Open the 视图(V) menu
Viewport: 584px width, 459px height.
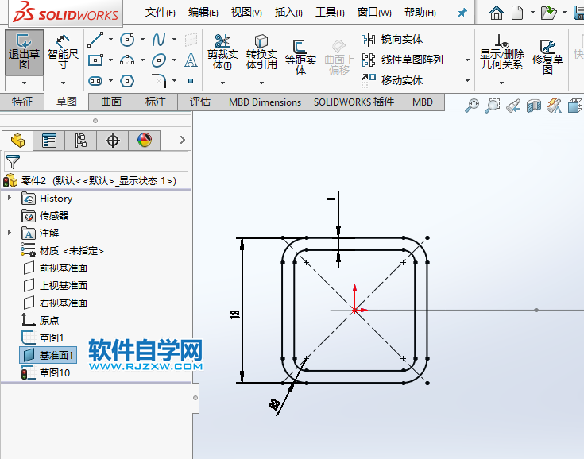(x=246, y=13)
